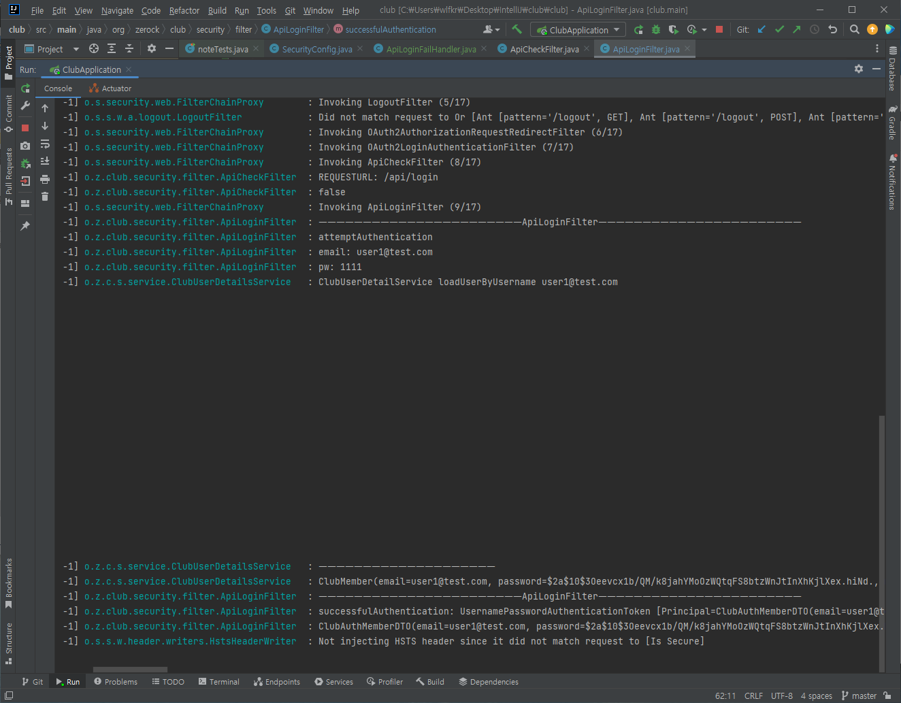Open editor tabs more-options menu
This screenshot has width=901, height=703.
[877, 48]
